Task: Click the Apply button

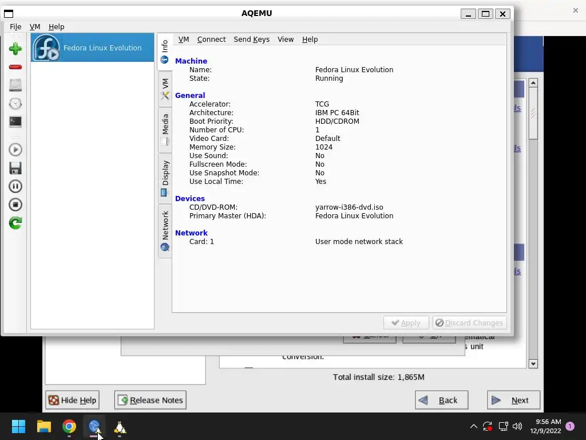Action: click(x=406, y=323)
